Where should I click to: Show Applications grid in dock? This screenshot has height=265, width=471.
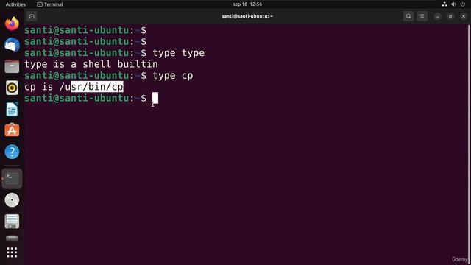tap(12, 252)
